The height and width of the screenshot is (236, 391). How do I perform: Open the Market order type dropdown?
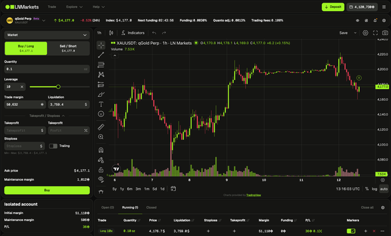pos(47,35)
